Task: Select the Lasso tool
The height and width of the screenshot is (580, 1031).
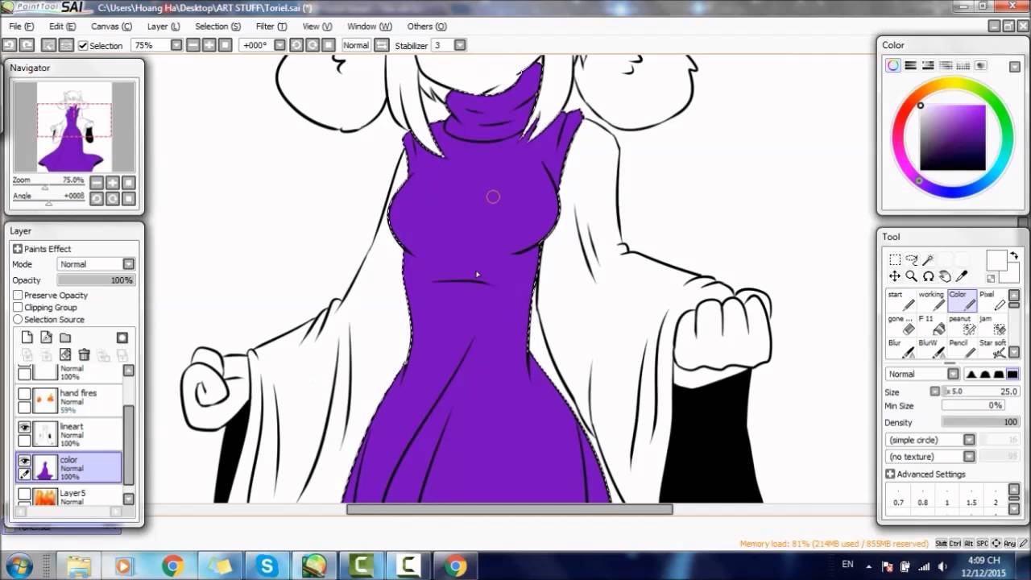Action: 912,259
